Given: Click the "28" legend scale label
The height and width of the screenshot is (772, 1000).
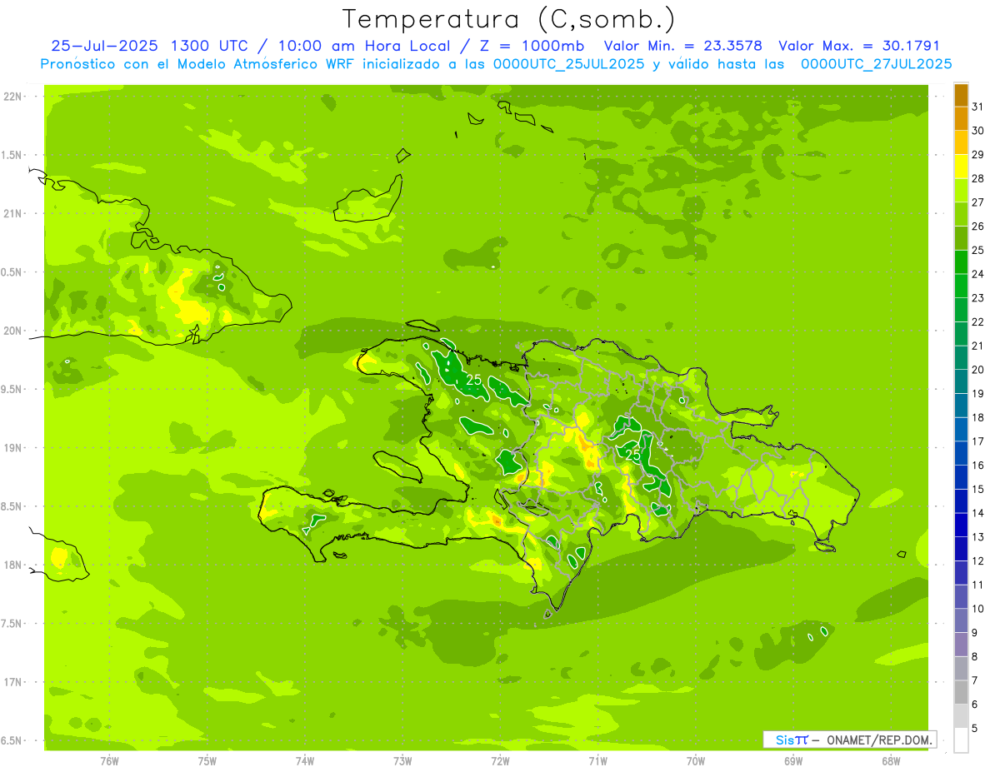Looking at the screenshot, I should click(978, 178).
